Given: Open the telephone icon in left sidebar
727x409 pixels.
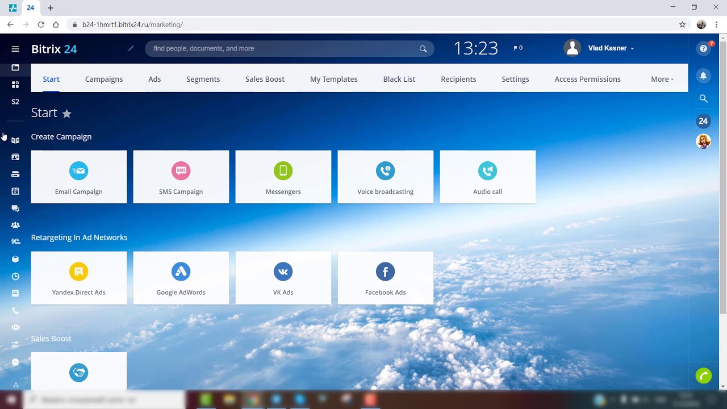Looking at the screenshot, I should [x=15, y=311].
